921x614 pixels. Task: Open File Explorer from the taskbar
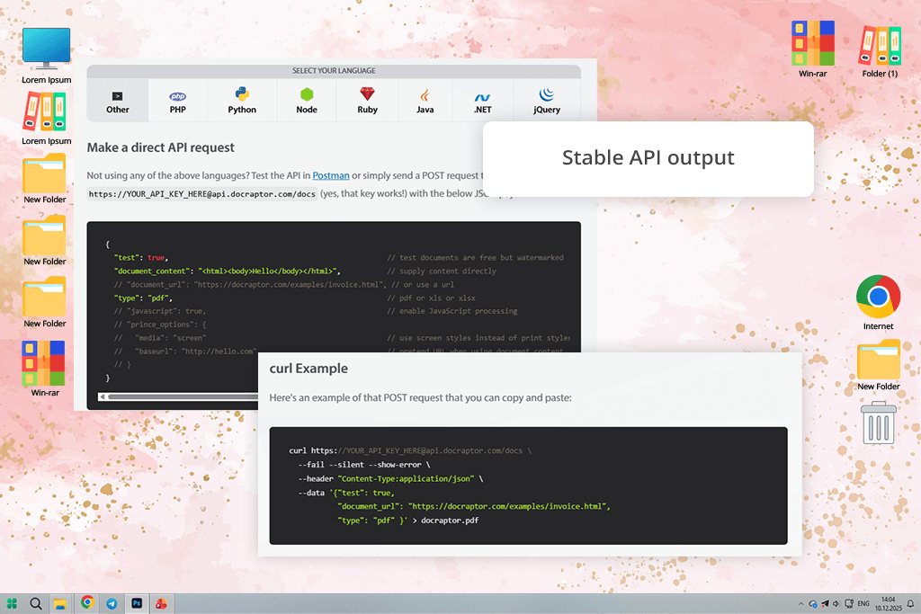[x=60, y=603]
